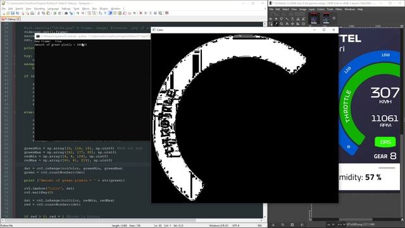Zoom in using Notepad++ toolbar icon

[78, 13]
